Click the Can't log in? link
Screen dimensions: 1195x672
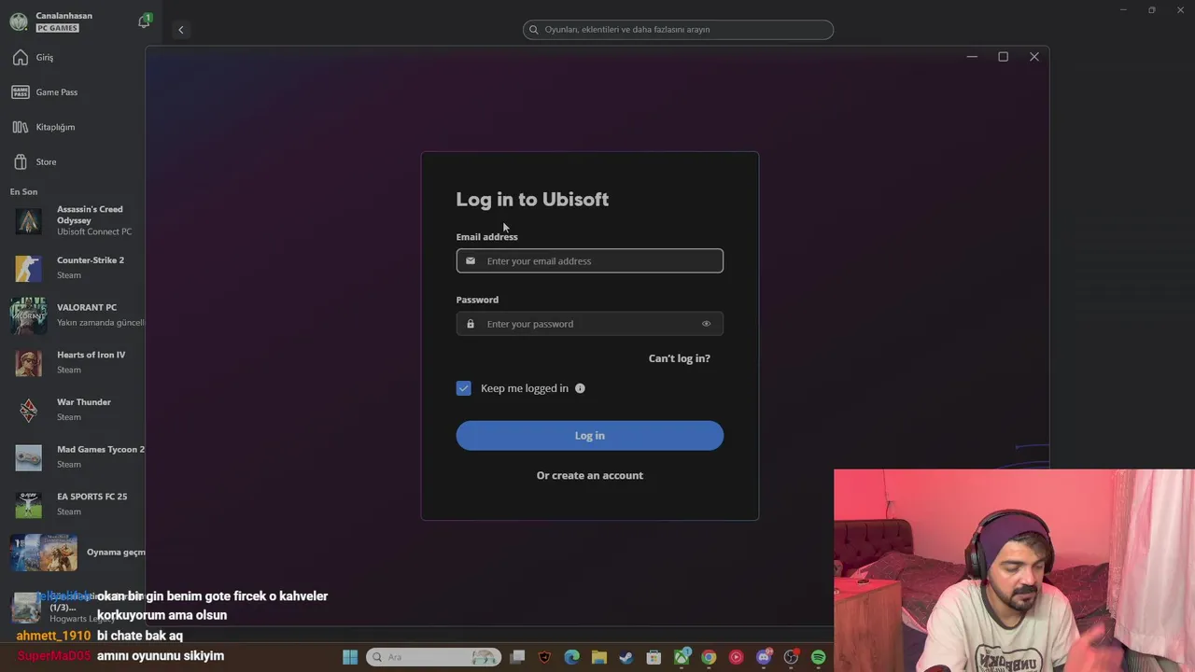(680, 358)
